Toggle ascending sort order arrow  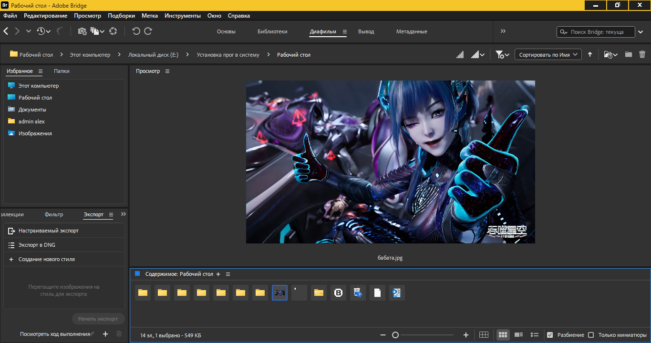[590, 55]
